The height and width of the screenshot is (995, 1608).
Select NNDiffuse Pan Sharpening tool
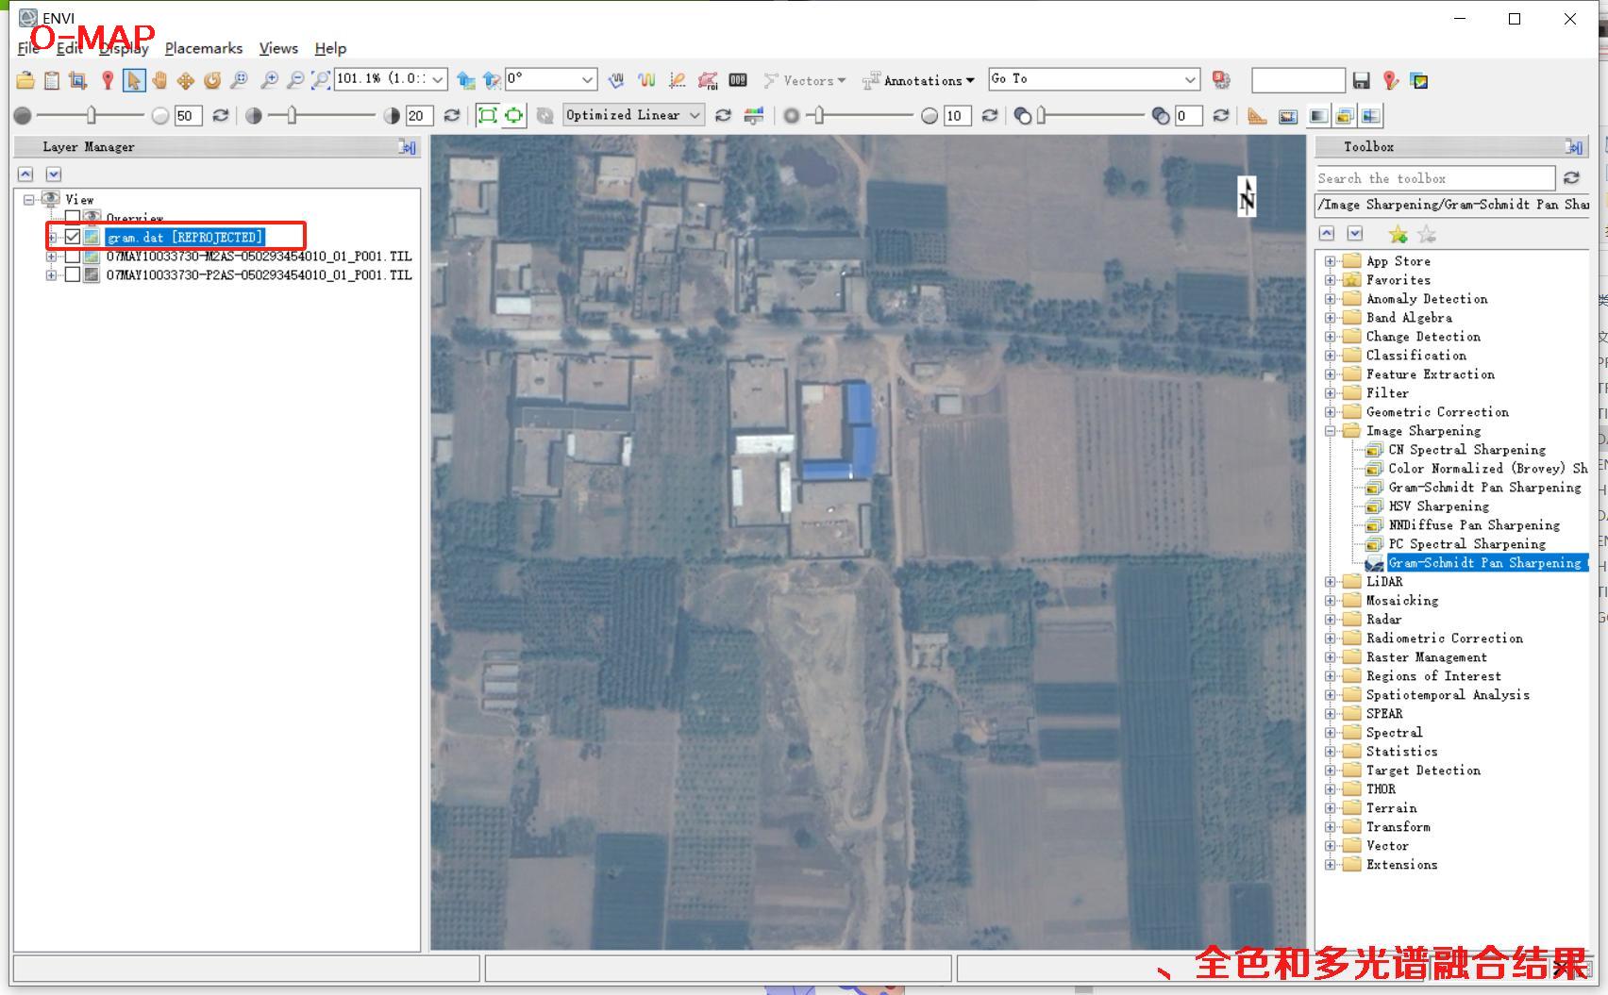coord(1473,525)
